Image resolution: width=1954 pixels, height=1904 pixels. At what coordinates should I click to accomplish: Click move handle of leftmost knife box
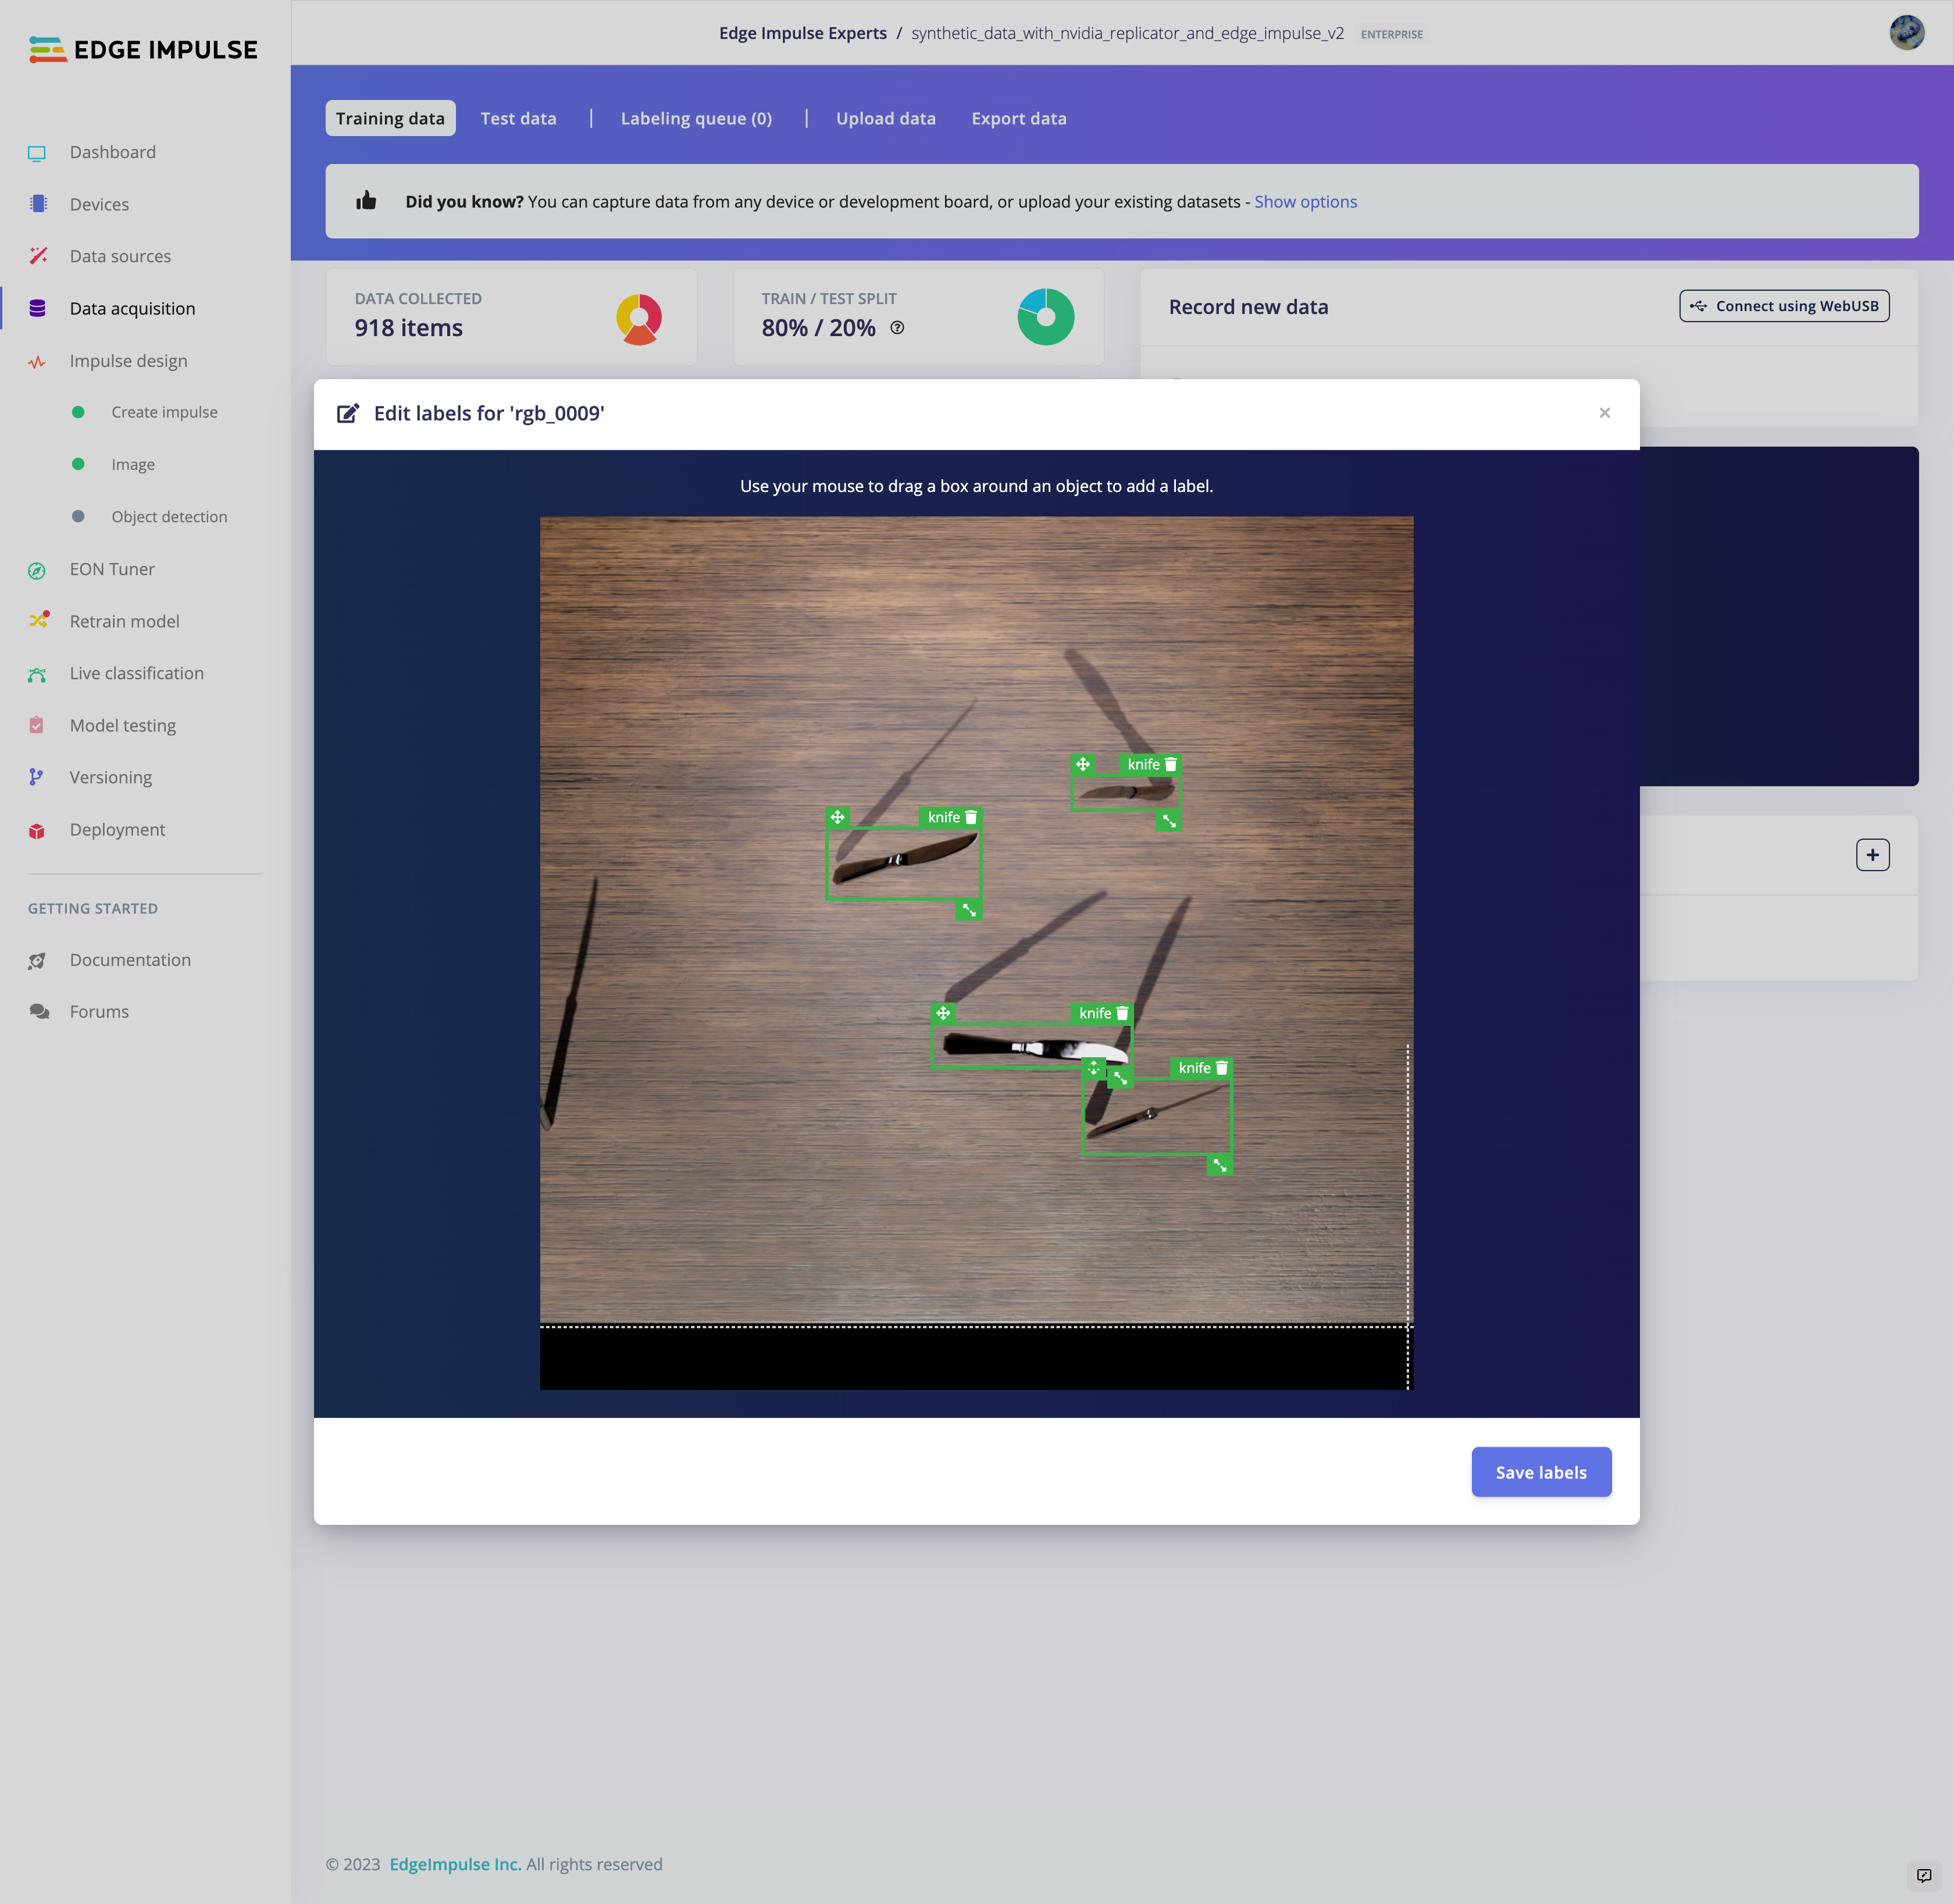(837, 817)
